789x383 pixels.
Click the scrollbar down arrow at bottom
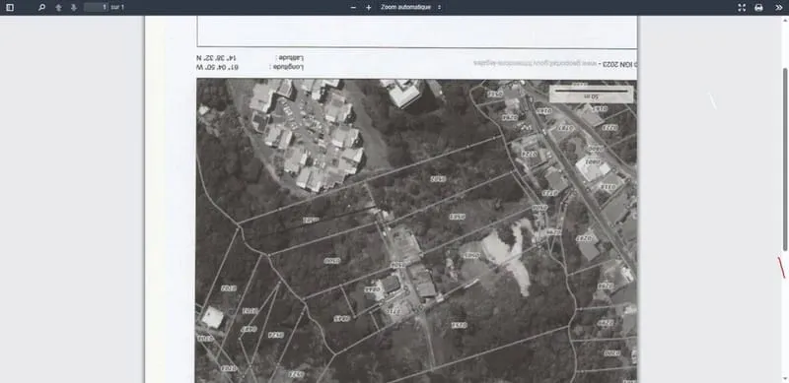tap(785, 378)
